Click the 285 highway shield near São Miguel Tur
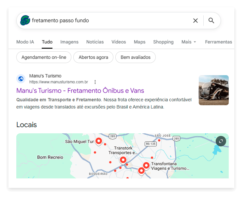 (112, 136)
